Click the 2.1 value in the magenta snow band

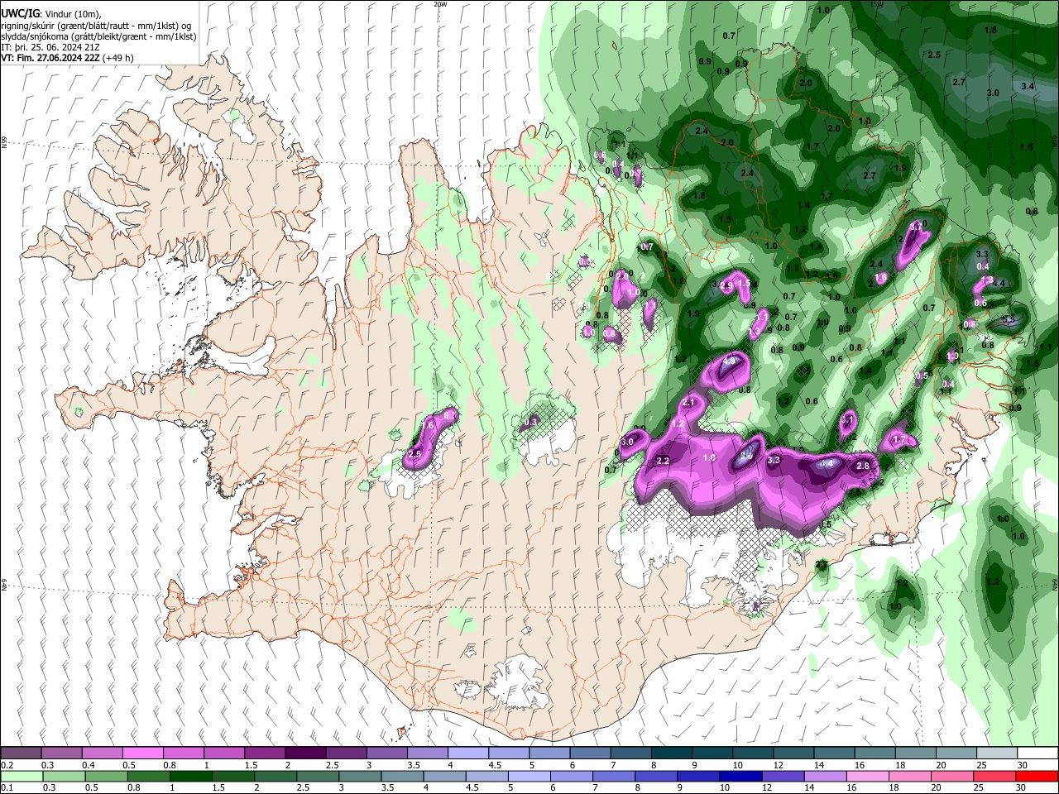(x=688, y=403)
